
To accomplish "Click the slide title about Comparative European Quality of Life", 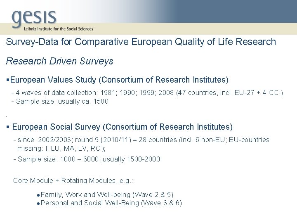I will pos(141,42).
